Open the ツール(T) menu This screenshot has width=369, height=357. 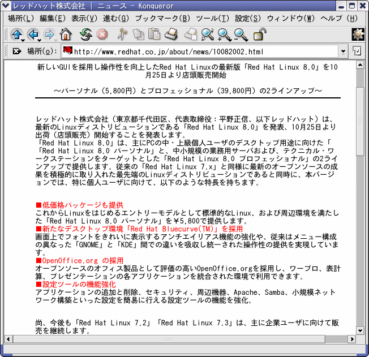point(212,18)
